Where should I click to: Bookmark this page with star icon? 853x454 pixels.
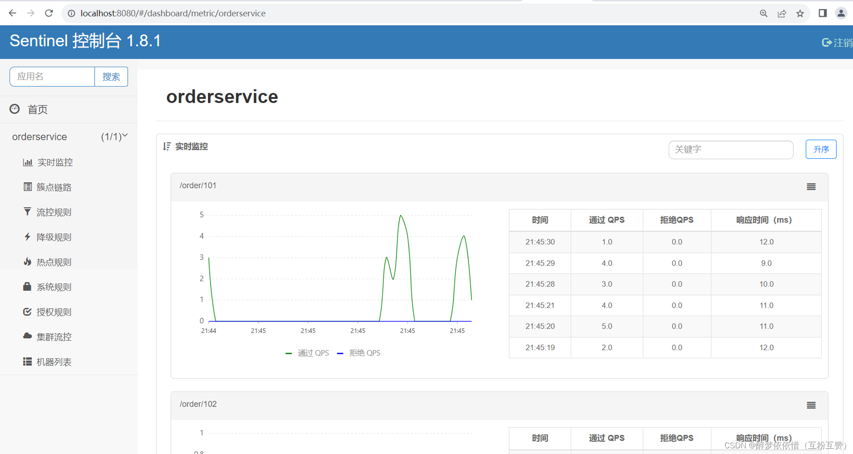coord(800,13)
